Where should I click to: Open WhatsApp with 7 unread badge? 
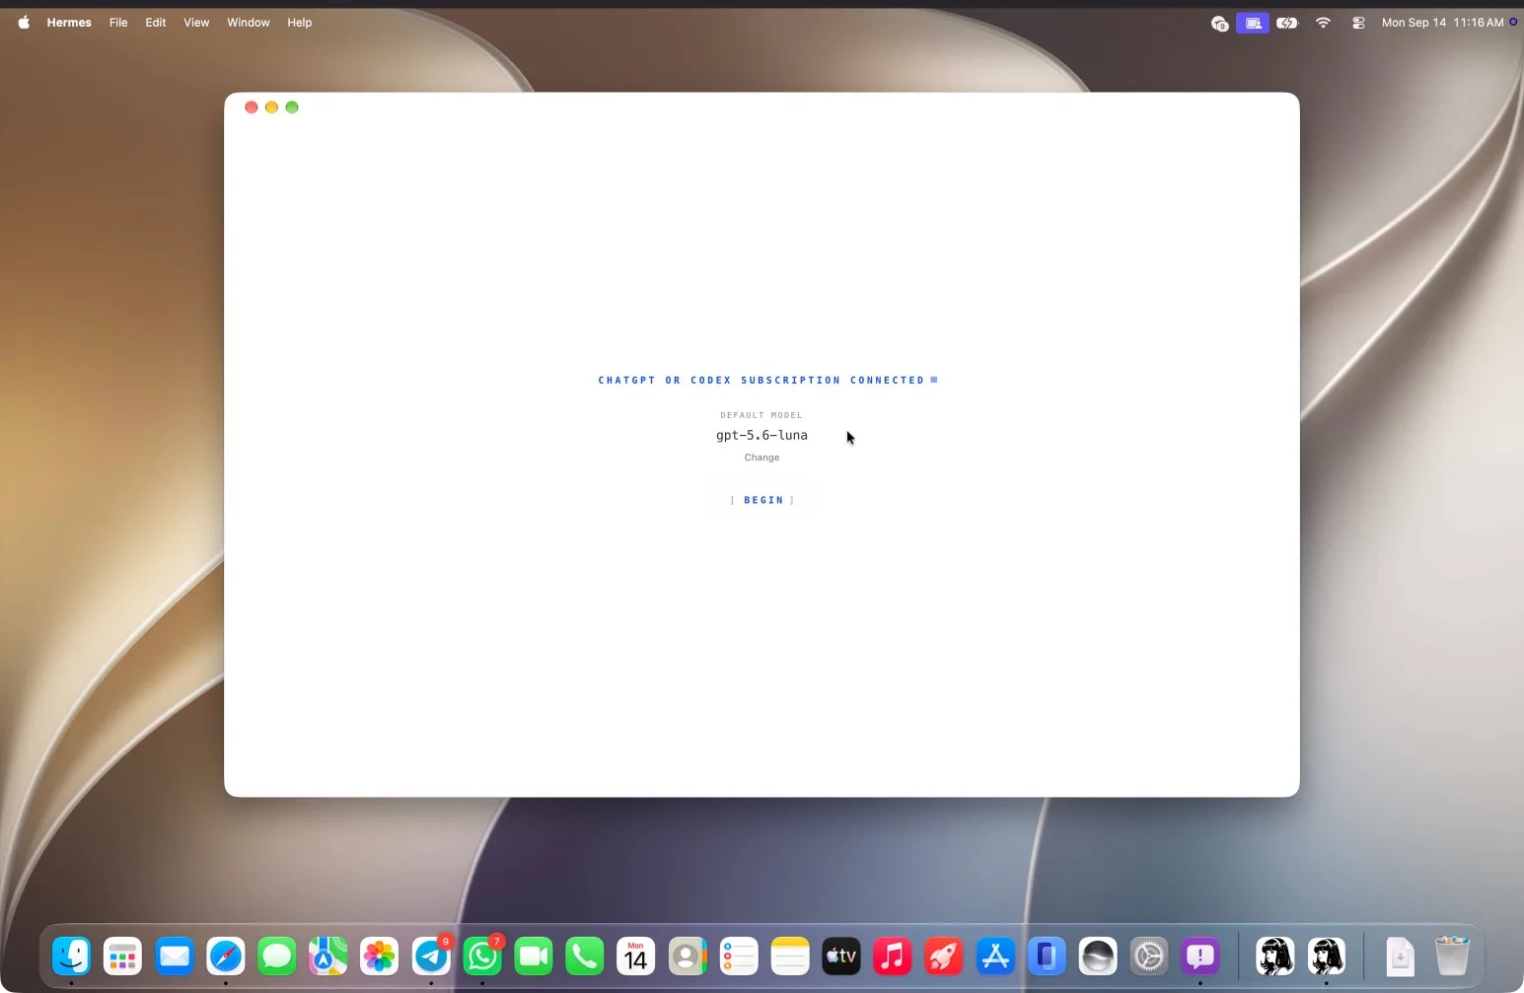[x=482, y=956]
